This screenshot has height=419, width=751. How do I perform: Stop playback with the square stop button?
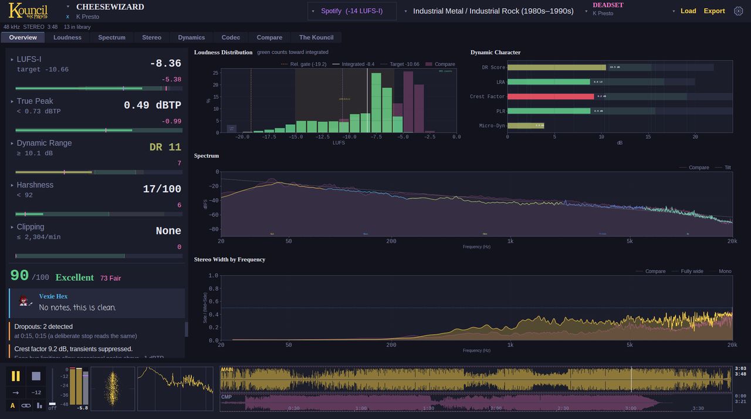(36, 376)
